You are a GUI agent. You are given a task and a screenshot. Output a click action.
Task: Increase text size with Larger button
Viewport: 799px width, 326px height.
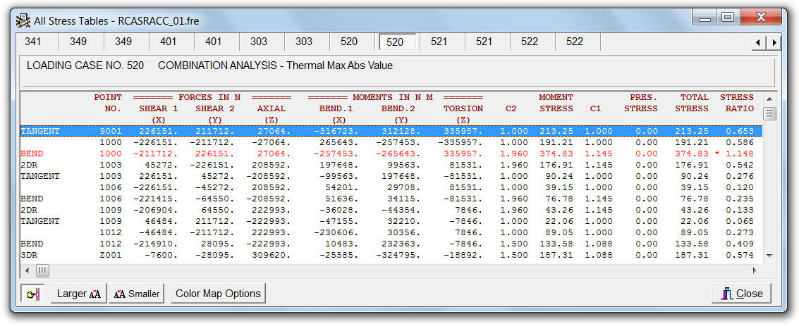pos(78,294)
